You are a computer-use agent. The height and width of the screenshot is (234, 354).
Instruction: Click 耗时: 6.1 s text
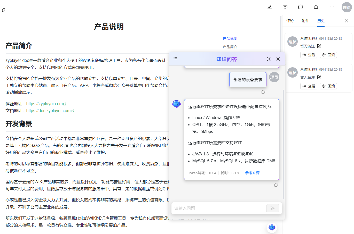230,173
